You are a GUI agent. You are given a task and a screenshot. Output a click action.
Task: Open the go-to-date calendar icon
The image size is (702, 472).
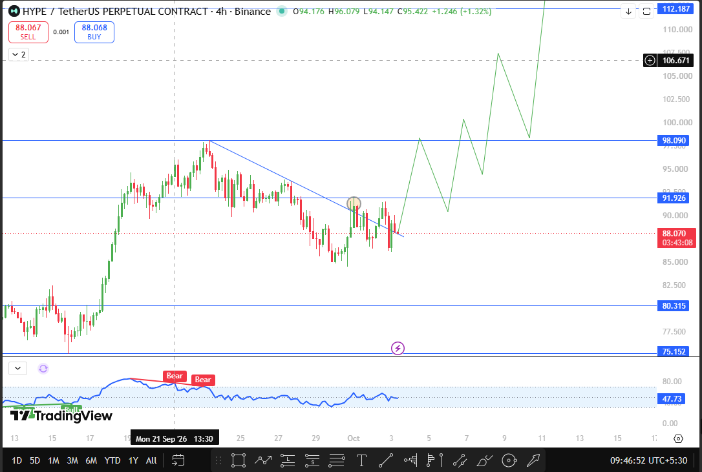178,460
